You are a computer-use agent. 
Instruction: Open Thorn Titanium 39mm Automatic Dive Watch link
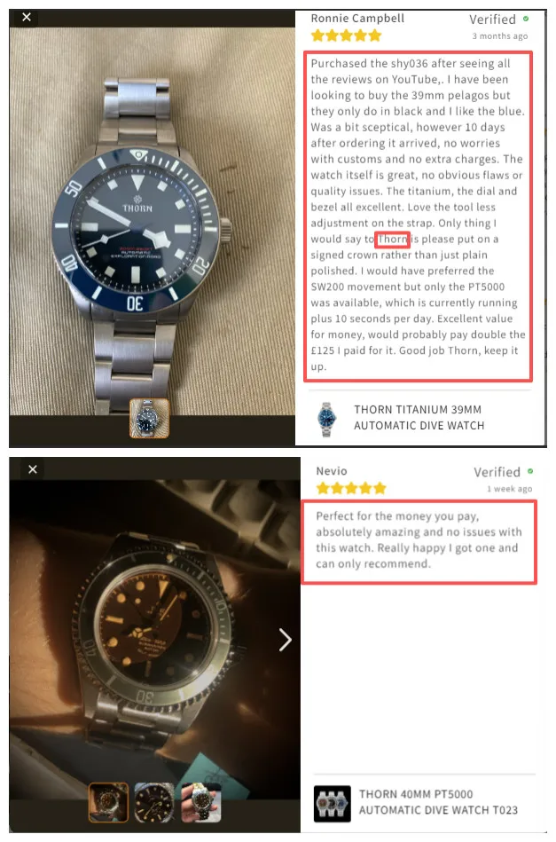tap(419, 417)
